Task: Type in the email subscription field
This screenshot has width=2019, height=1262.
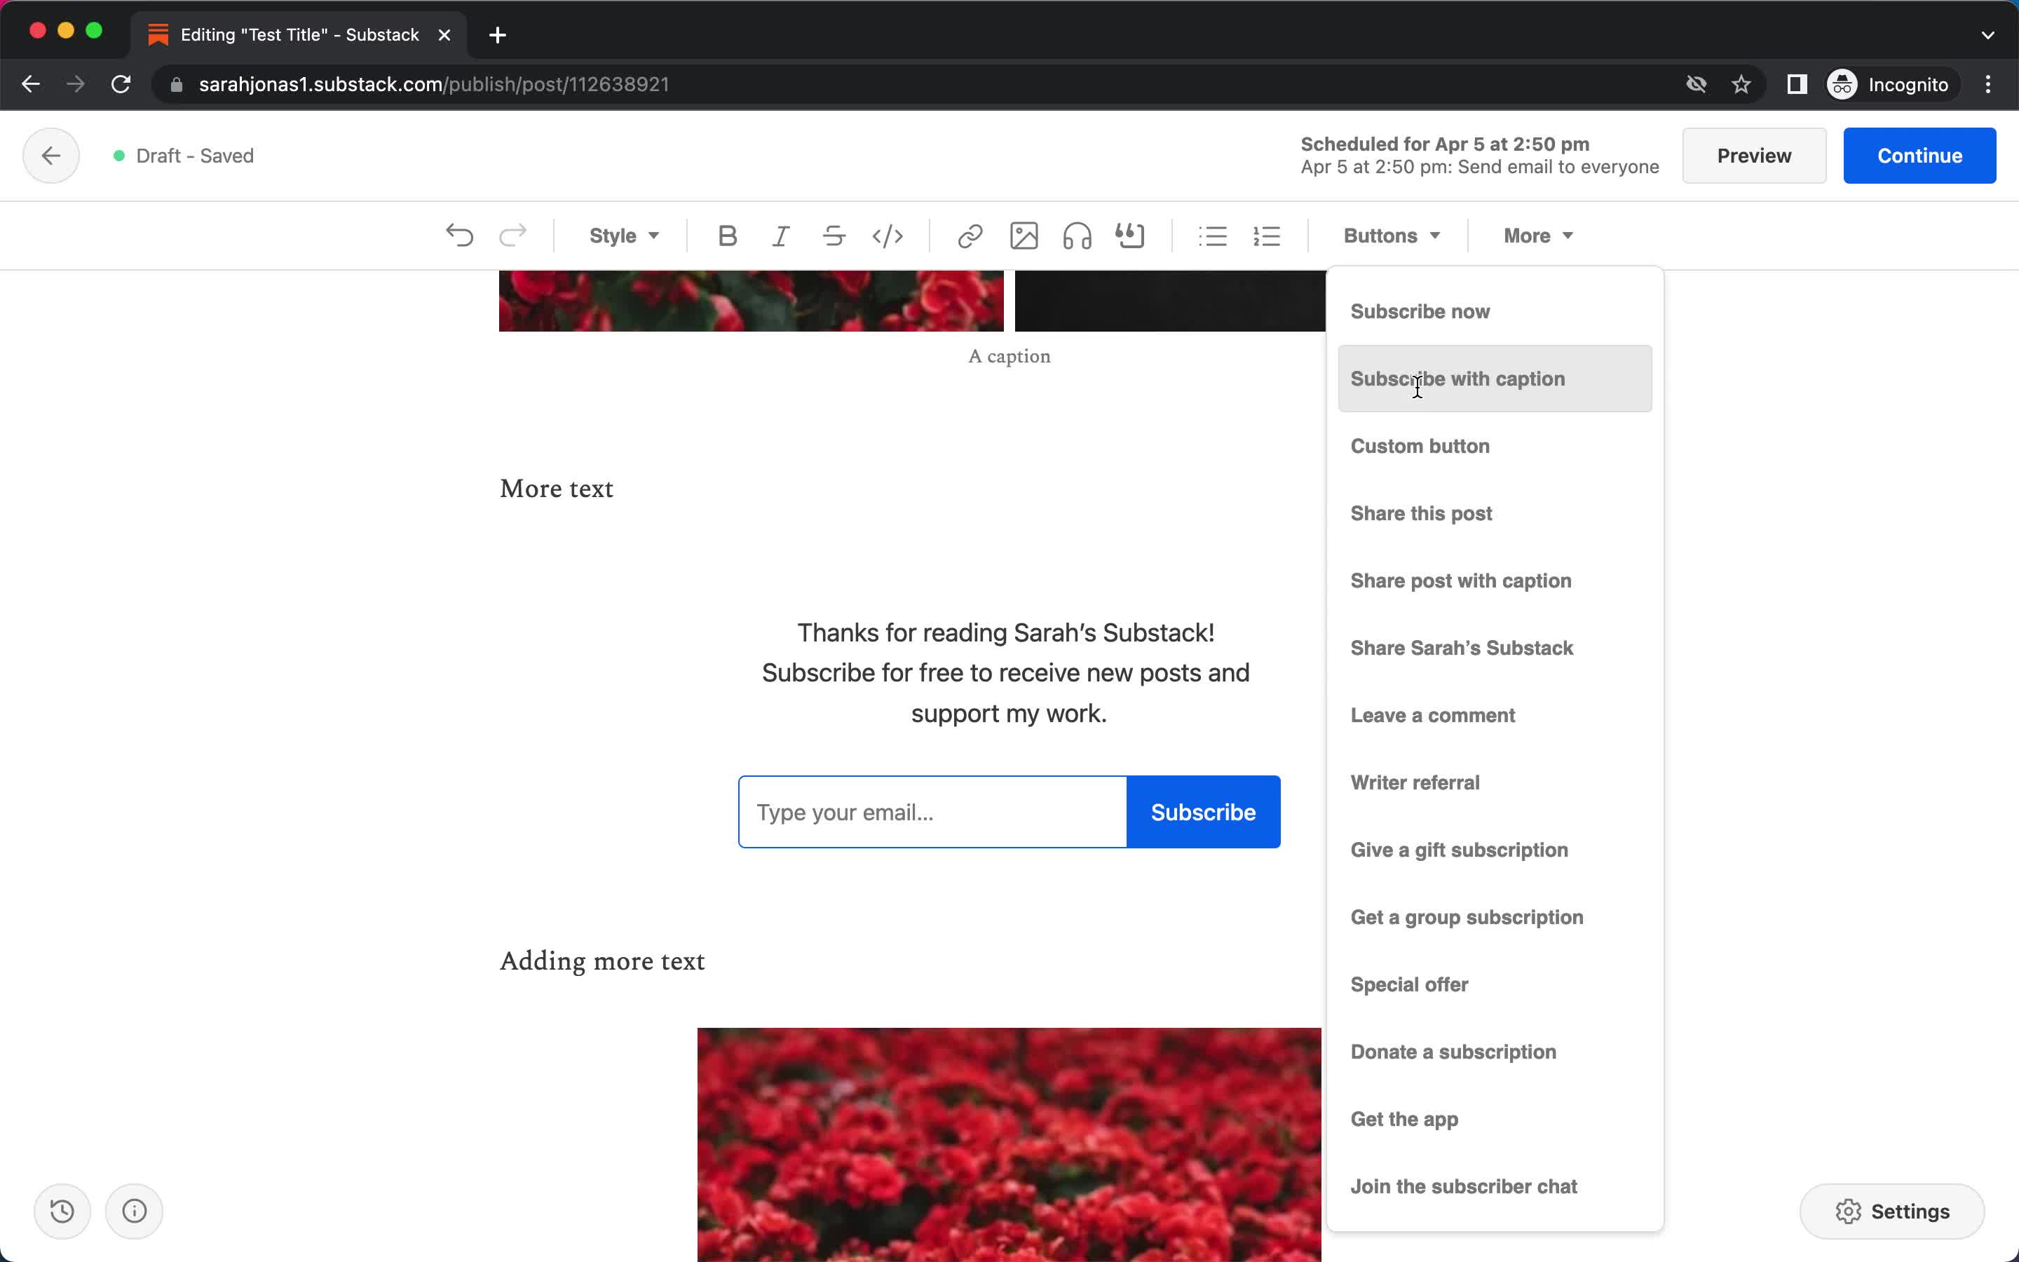Action: coord(932,813)
